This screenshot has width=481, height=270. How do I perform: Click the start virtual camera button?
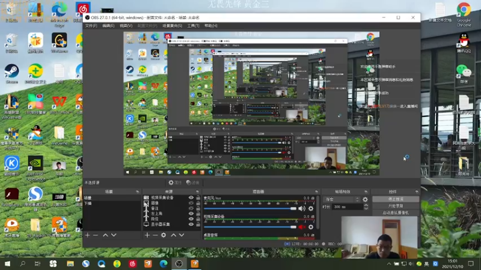396,213
